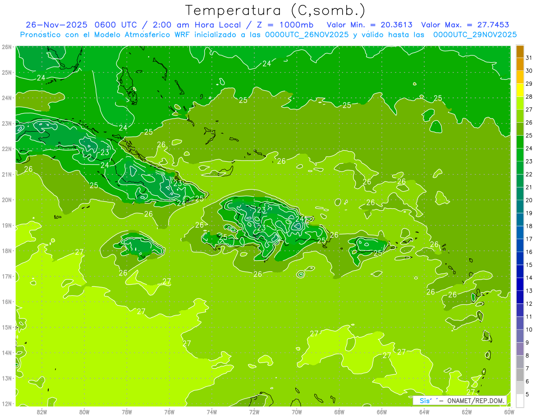Viewport: 541px width, 418px height.
Task: Click the legend scale value "31"
Action: click(x=529, y=58)
